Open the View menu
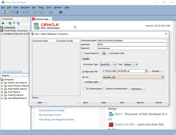The width and height of the screenshot is (176, 135). click(16, 7)
